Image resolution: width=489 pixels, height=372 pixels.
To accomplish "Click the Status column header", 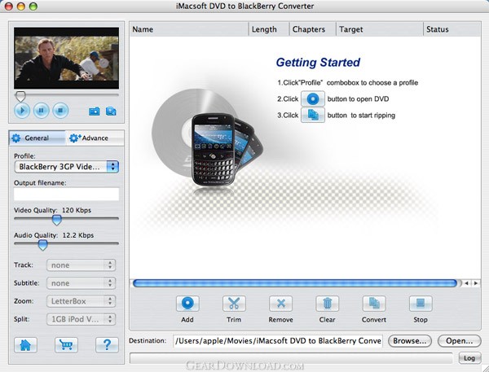I will [452, 29].
